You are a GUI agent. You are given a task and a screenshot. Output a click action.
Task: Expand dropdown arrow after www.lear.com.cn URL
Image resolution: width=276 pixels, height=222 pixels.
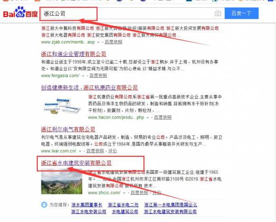(80, 151)
